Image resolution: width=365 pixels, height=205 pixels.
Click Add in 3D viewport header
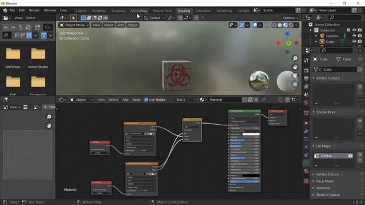[120, 25]
